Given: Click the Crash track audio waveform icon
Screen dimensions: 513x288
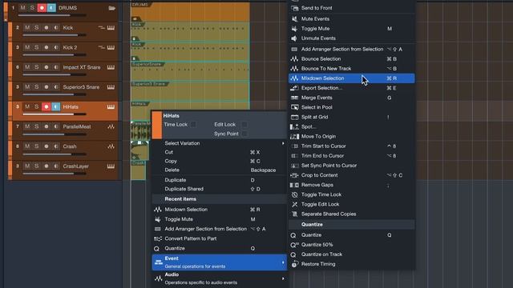Looking at the screenshot, I should 111,146.
